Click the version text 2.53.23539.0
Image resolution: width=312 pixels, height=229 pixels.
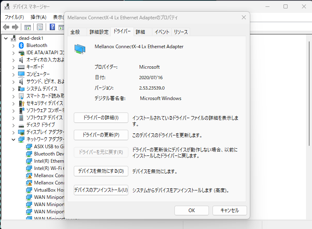tap(152, 88)
